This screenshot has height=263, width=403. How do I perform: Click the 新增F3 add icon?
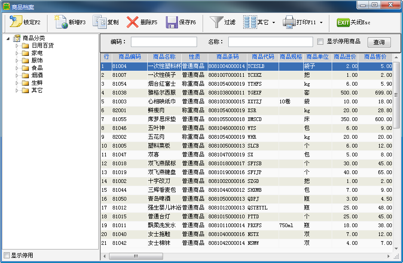pos(61,22)
